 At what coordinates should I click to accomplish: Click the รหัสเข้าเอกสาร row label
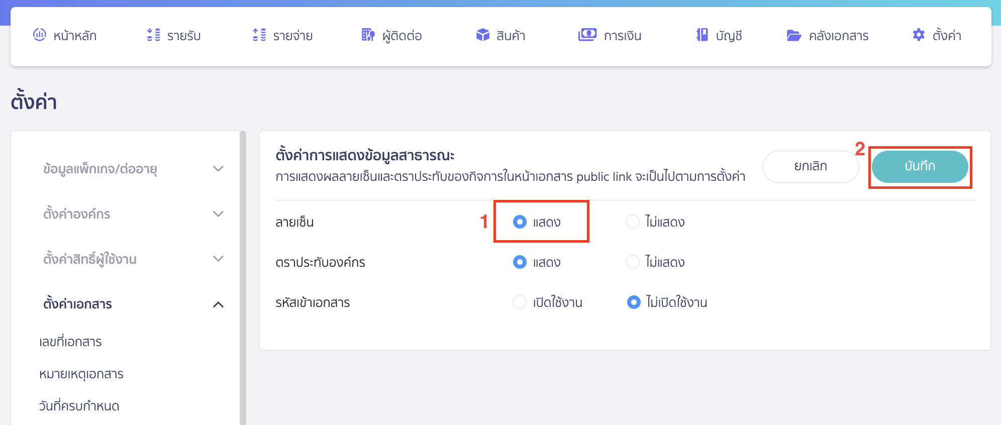click(313, 302)
